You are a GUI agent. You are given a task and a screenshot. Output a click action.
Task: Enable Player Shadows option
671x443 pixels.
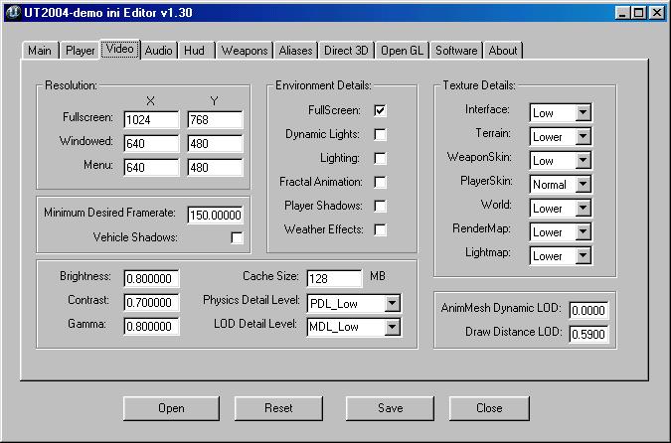(380, 206)
